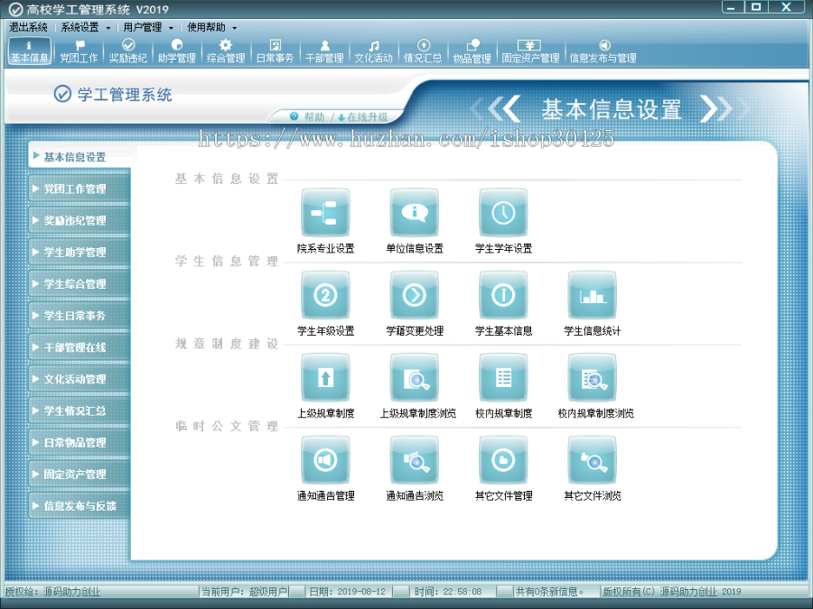
Task: Switch to 奖励违纪 toolbar tab
Action: [128, 51]
